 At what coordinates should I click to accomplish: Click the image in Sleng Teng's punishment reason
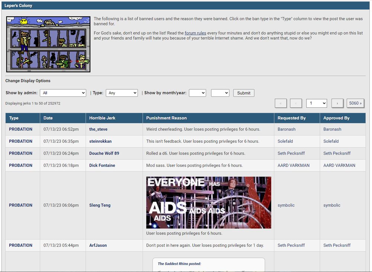click(208, 202)
